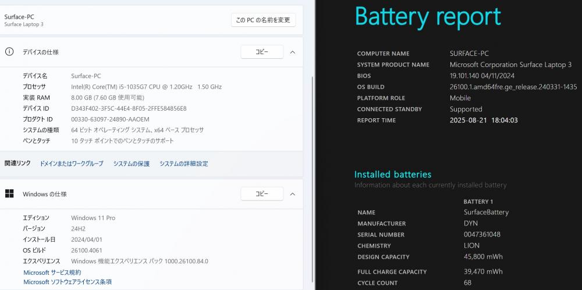Viewport: 582px width, 290px height.
Task: Select the report time 2025-08-21 18:04:03
Action: pos(484,121)
